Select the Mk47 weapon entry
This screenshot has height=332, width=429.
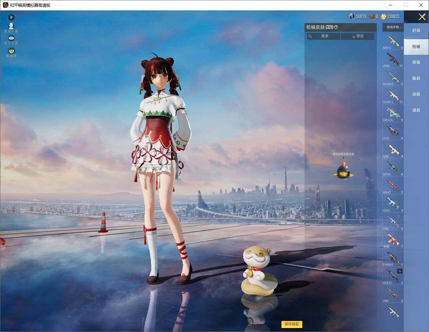click(393, 186)
